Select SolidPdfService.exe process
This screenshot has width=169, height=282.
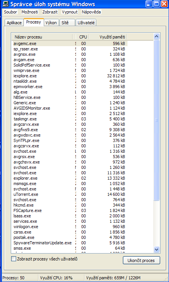point(70,65)
